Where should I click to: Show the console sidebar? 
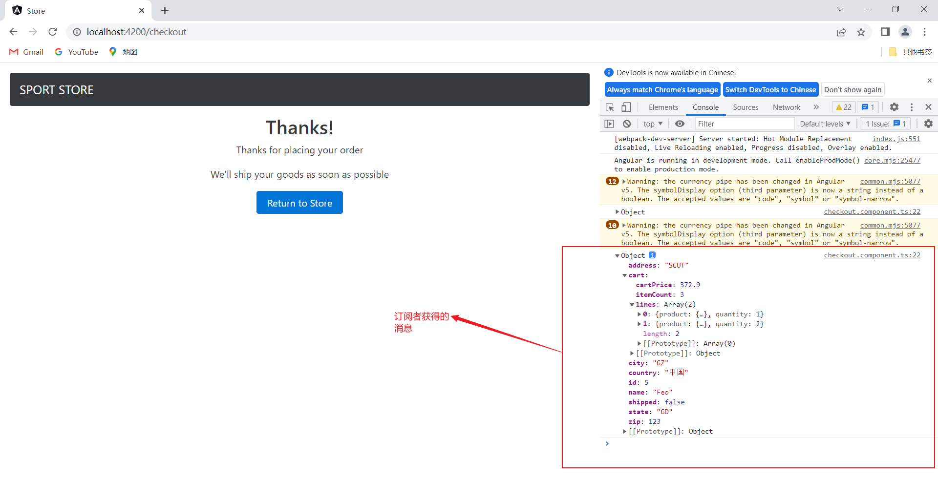(x=609, y=124)
